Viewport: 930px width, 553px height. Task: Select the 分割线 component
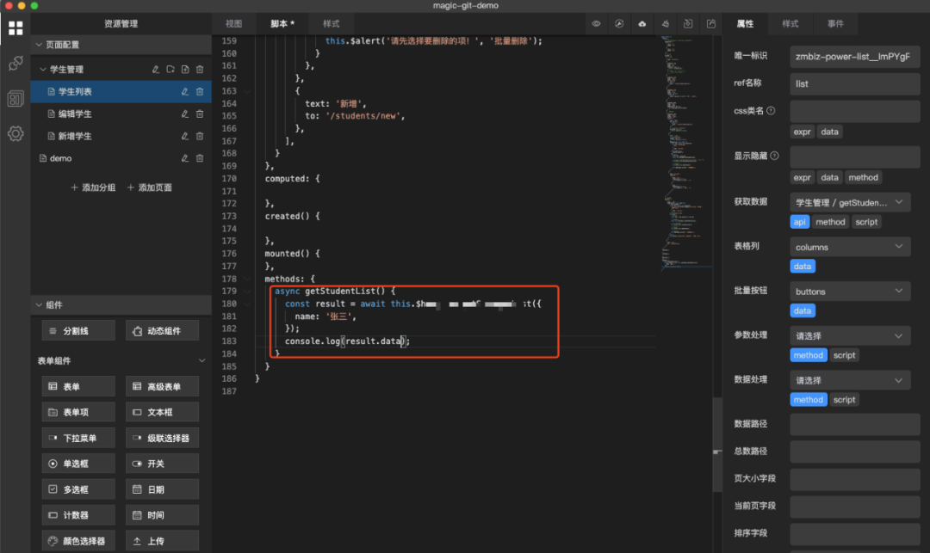coord(78,331)
